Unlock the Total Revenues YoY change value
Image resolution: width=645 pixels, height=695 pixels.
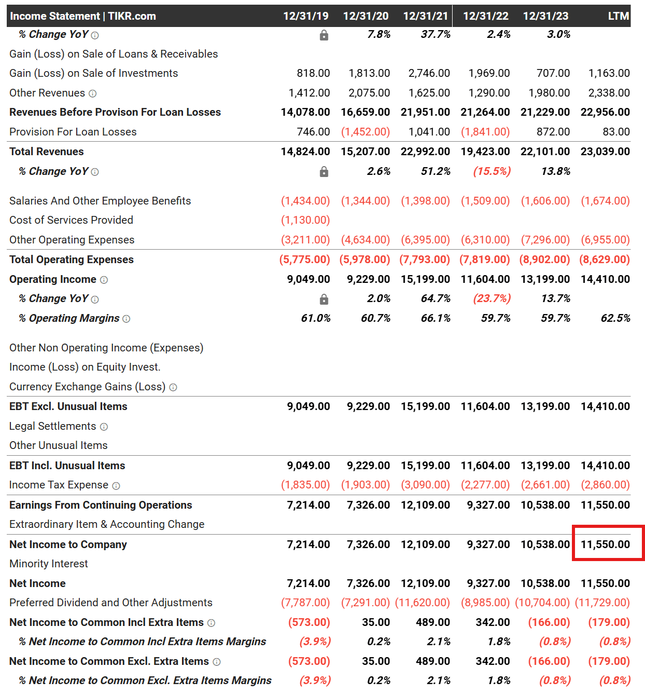coord(324,171)
